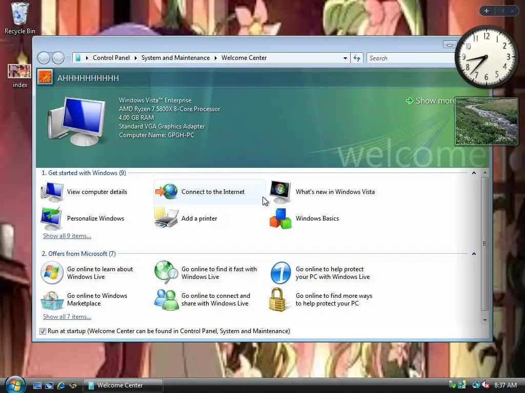Viewport: 525px width, 393px height.
Task: Click the vertical scrollbar thumb
Action: point(485,244)
